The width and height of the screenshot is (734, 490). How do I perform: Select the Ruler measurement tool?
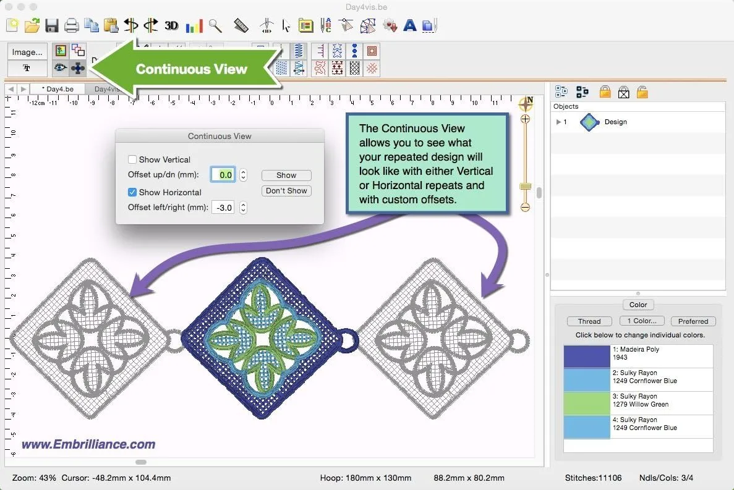tap(241, 25)
